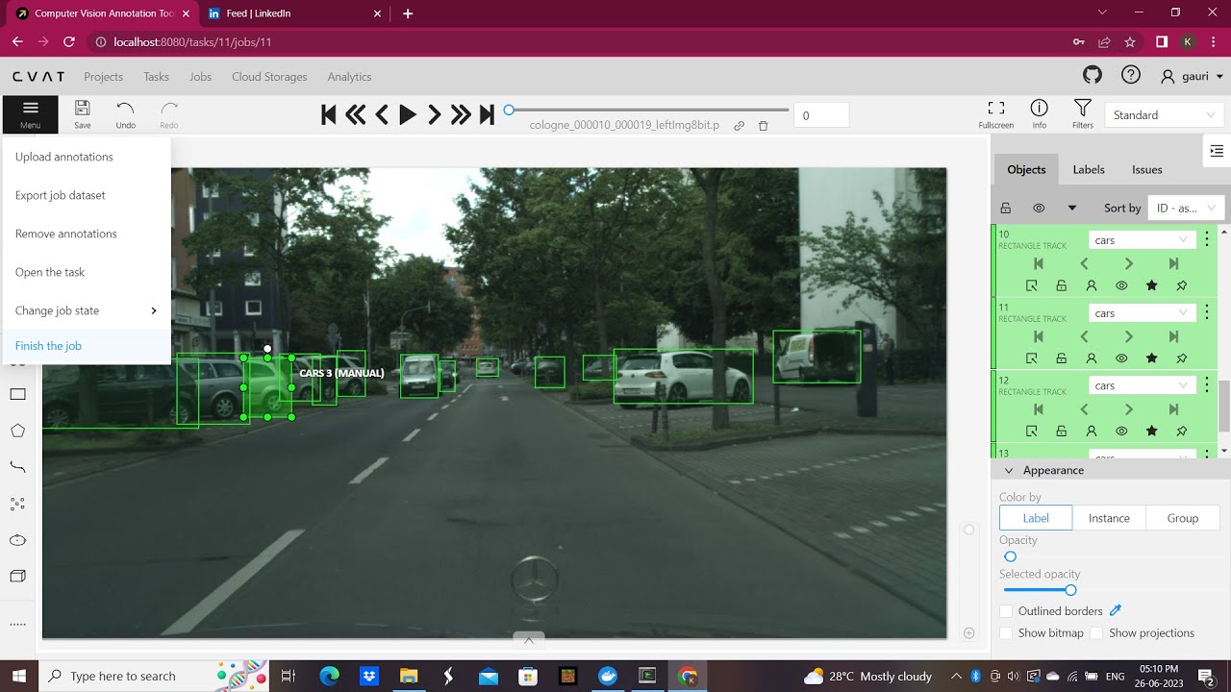Open the Filters dialog
Viewport: 1231px width, 692px height.
tap(1083, 114)
